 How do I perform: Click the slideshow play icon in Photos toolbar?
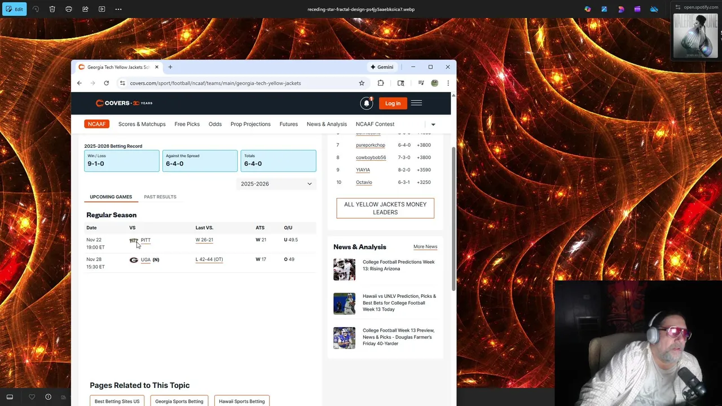pyautogui.click(x=102, y=9)
